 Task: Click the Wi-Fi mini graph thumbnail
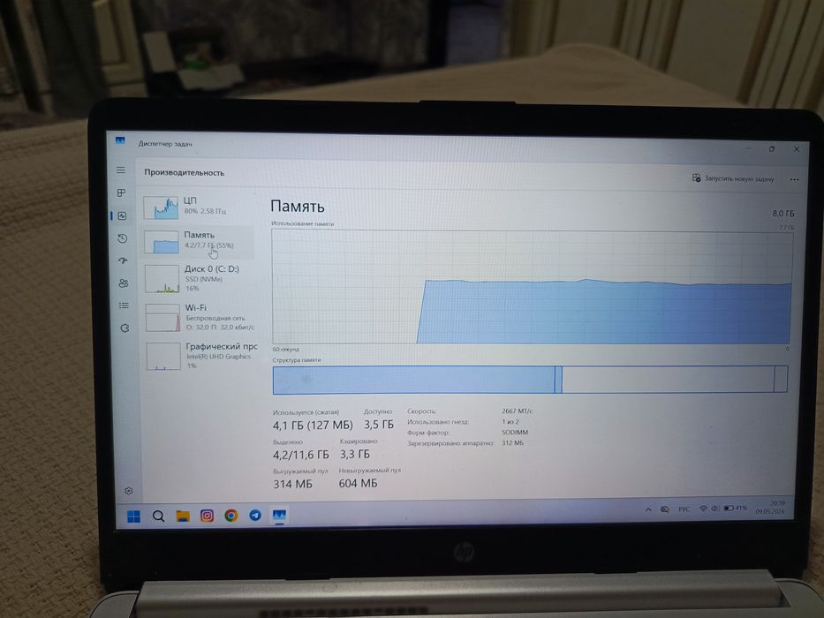pos(163,318)
